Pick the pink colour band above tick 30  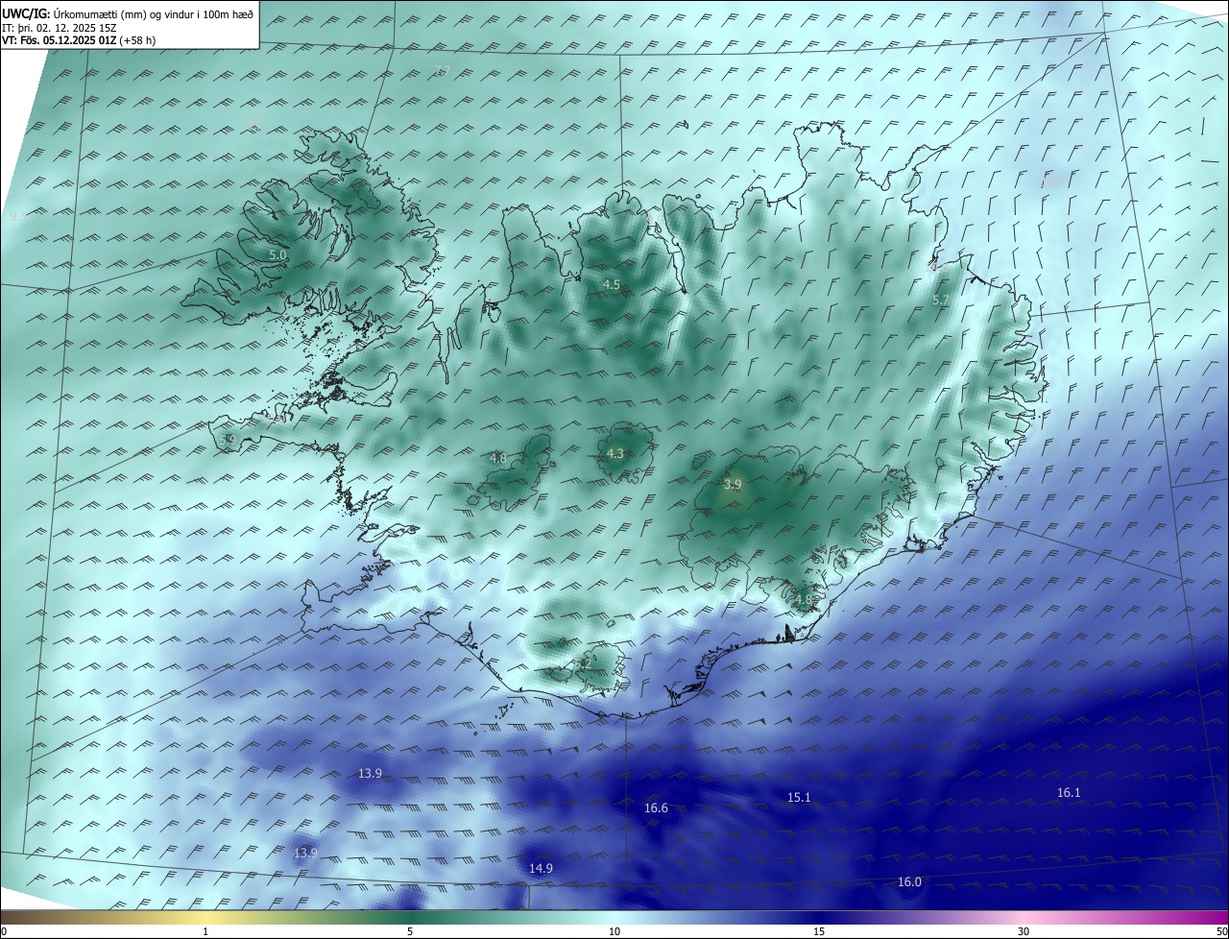tap(1024, 918)
